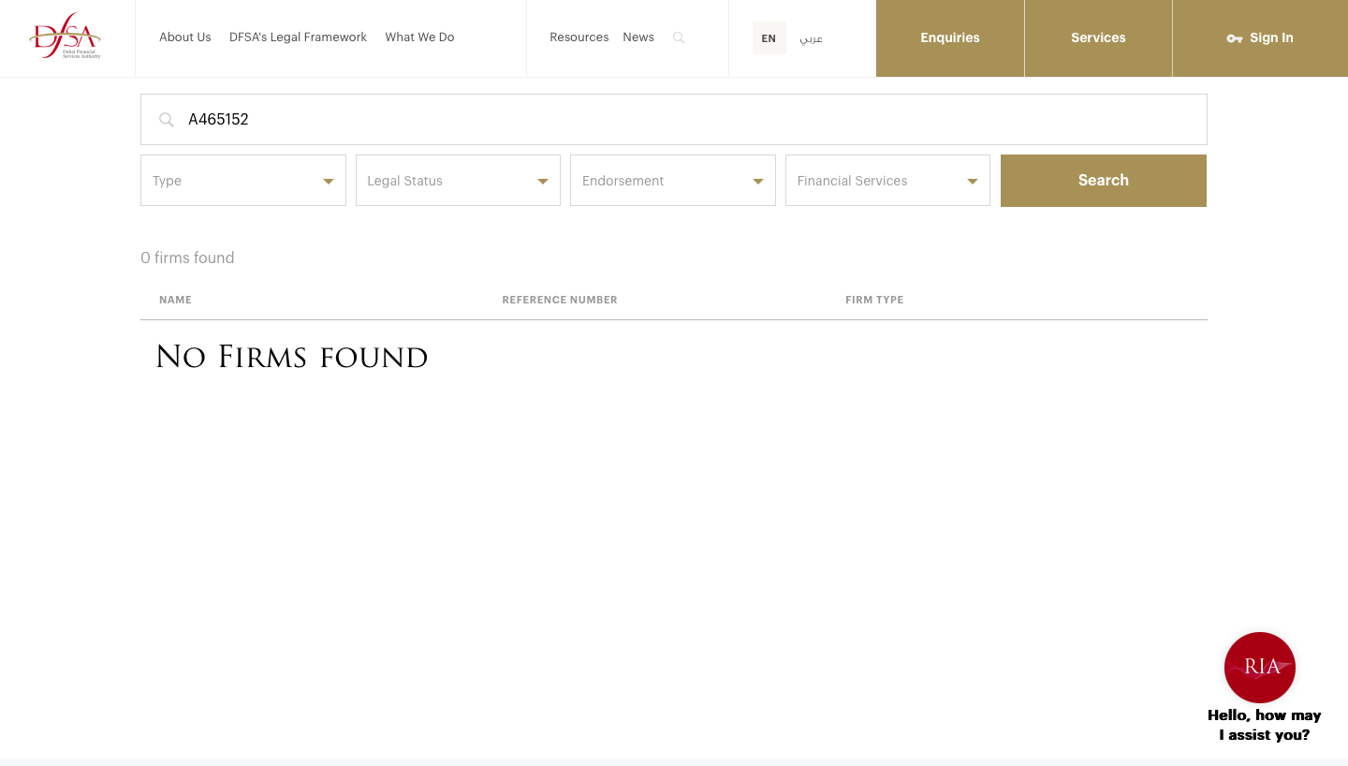Click the REFERENCE NUMBER column header
Viewport: 1348px width, 766px height.
click(x=560, y=300)
